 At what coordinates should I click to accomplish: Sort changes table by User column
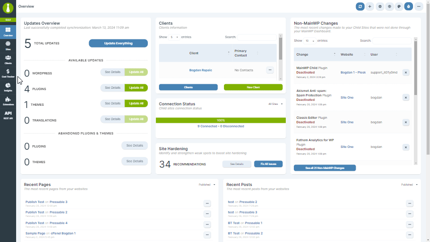[383, 54]
